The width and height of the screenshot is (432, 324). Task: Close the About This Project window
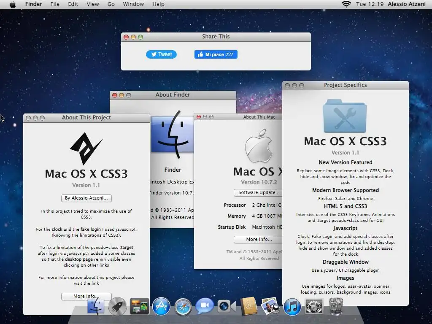point(28,118)
